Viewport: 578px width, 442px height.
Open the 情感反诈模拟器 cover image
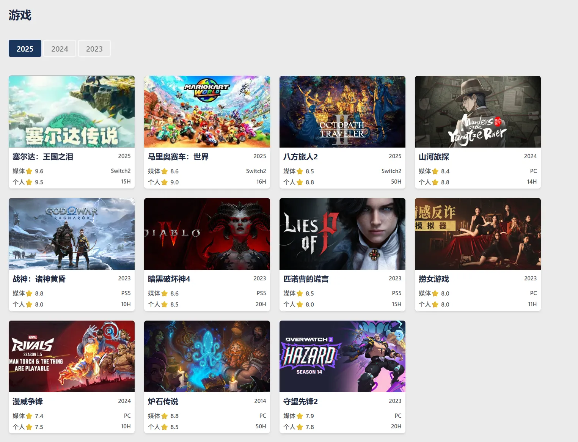pos(478,234)
